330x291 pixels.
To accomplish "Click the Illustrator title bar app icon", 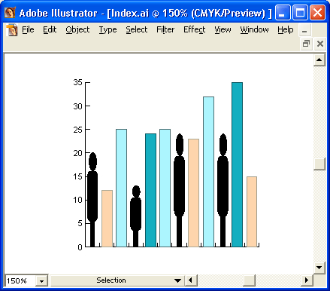I will [10, 13].
